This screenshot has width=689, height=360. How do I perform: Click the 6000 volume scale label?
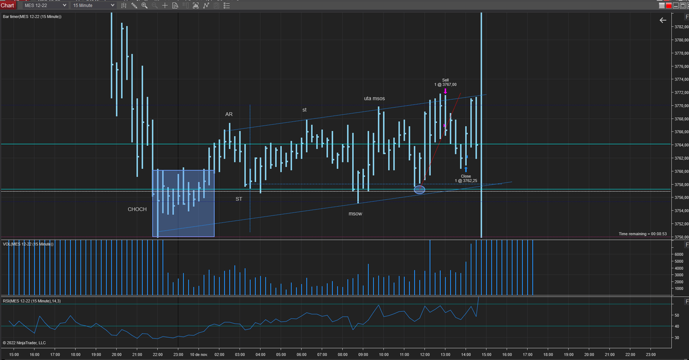pos(678,254)
